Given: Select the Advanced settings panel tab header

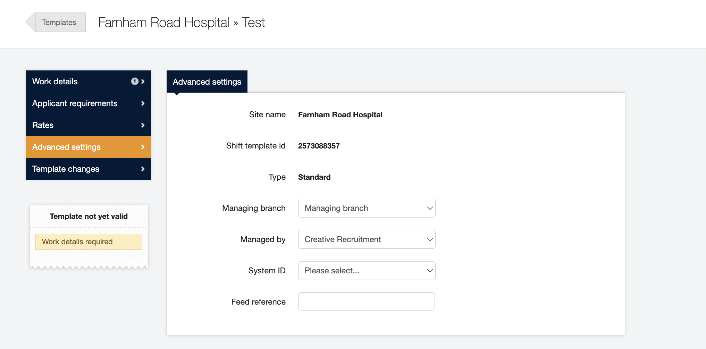Looking at the screenshot, I should coord(207,82).
